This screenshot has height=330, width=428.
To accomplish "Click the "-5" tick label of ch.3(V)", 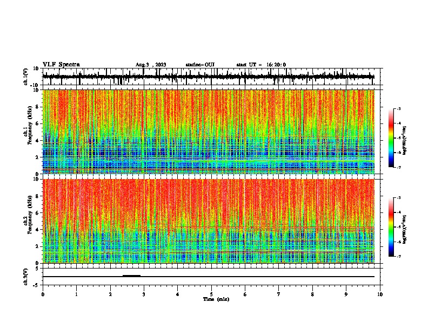I will click(x=36, y=285).
